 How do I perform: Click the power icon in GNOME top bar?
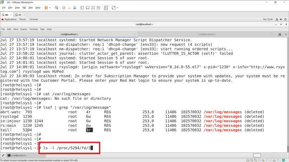[x=285, y=19]
